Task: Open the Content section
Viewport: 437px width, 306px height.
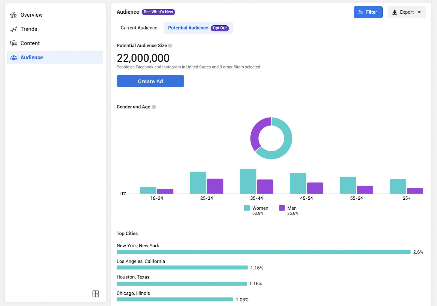Action: point(55,43)
